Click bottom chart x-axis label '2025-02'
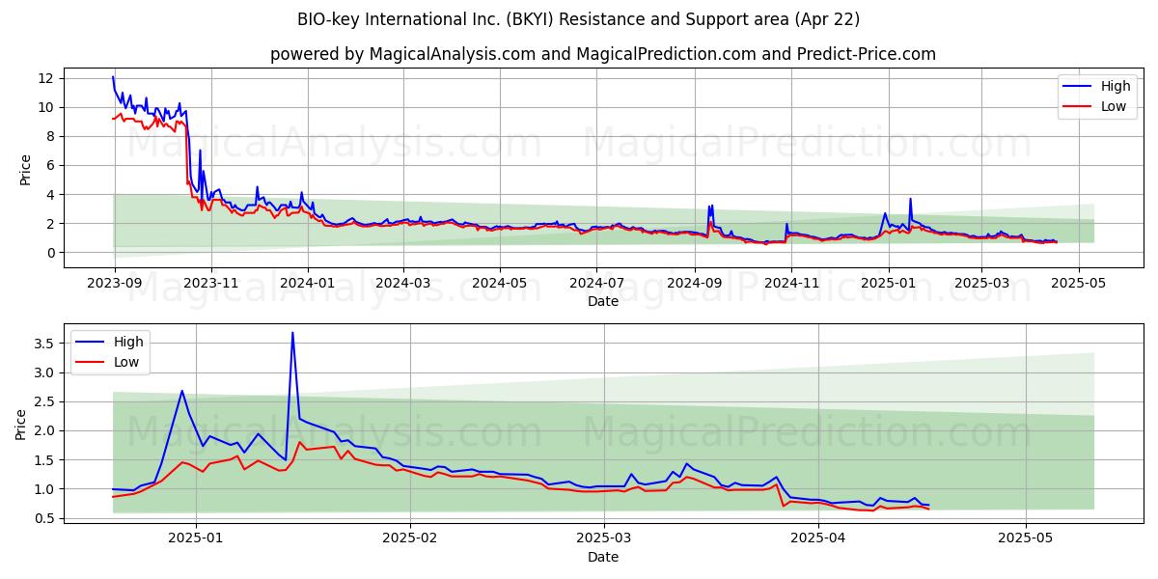 coord(410,538)
